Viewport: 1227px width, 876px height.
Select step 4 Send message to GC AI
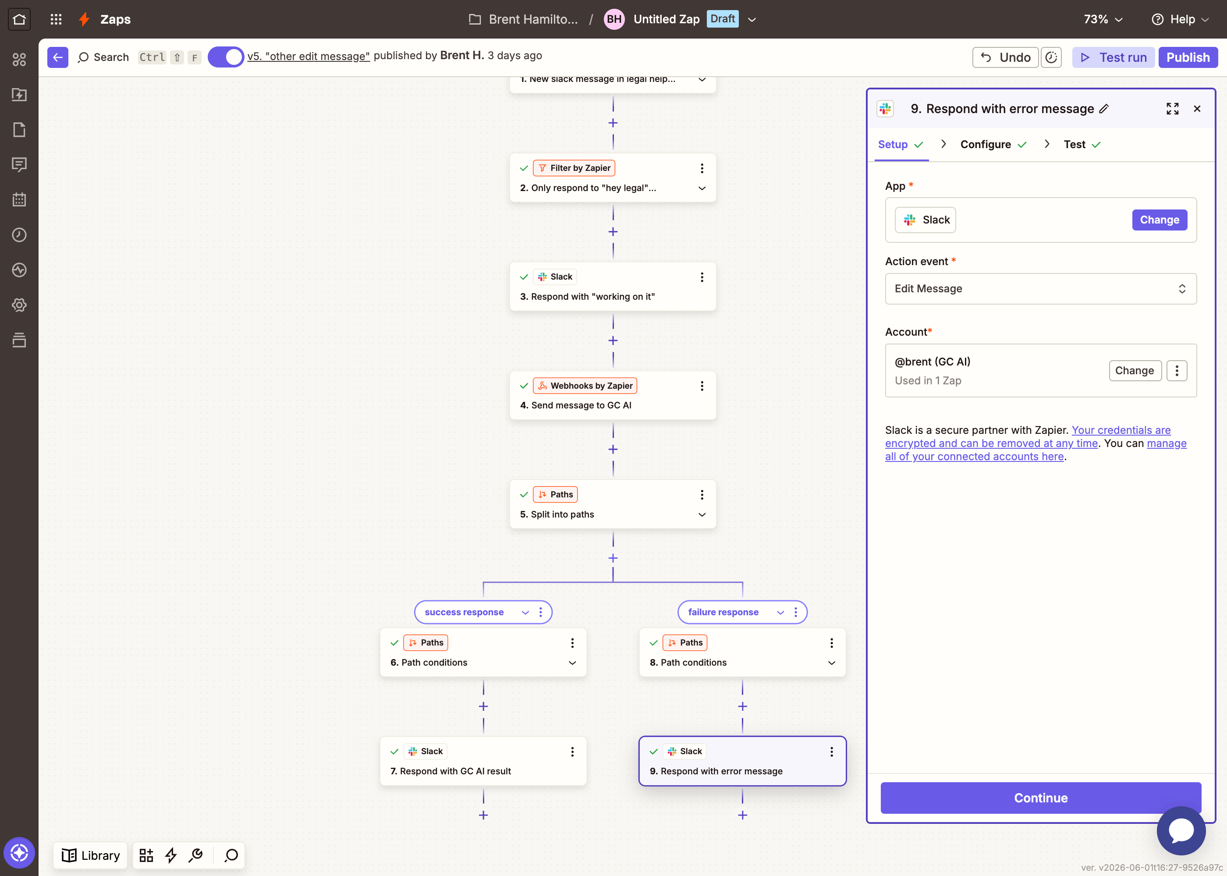(613, 395)
